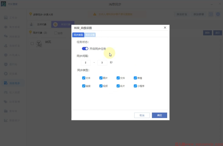
Task: Toggle the 名片 checkbox
Action: (x=118, y=86)
